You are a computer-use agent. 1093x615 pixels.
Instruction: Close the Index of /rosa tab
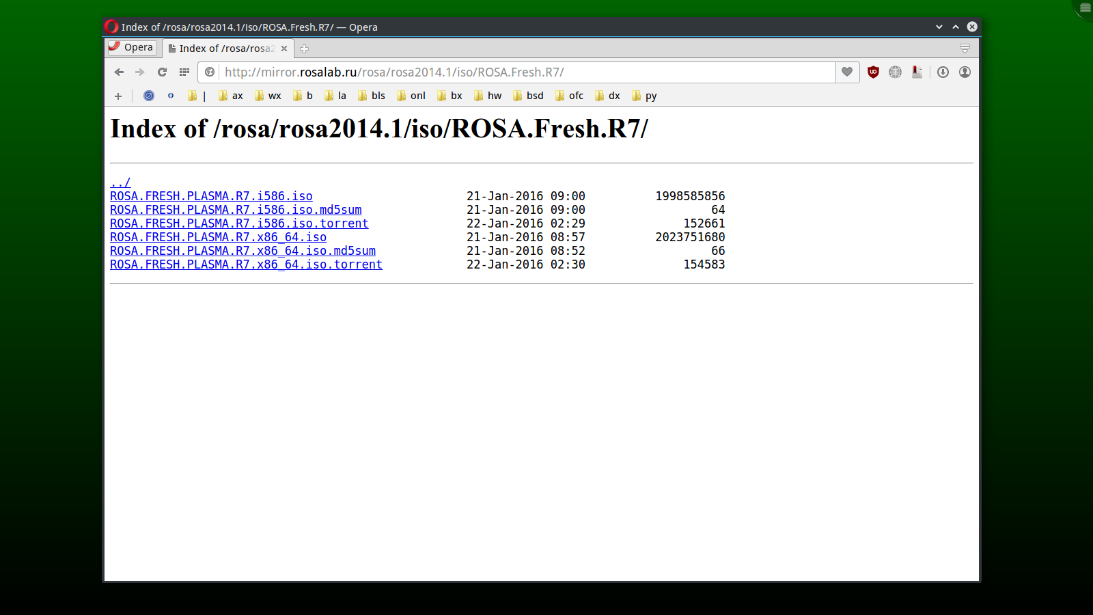[284, 49]
